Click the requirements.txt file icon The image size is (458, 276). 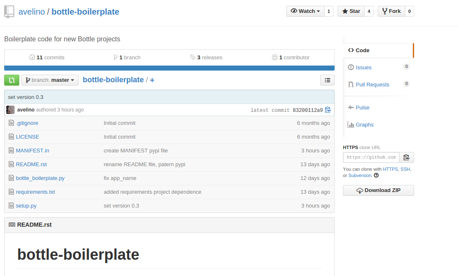click(11, 192)
